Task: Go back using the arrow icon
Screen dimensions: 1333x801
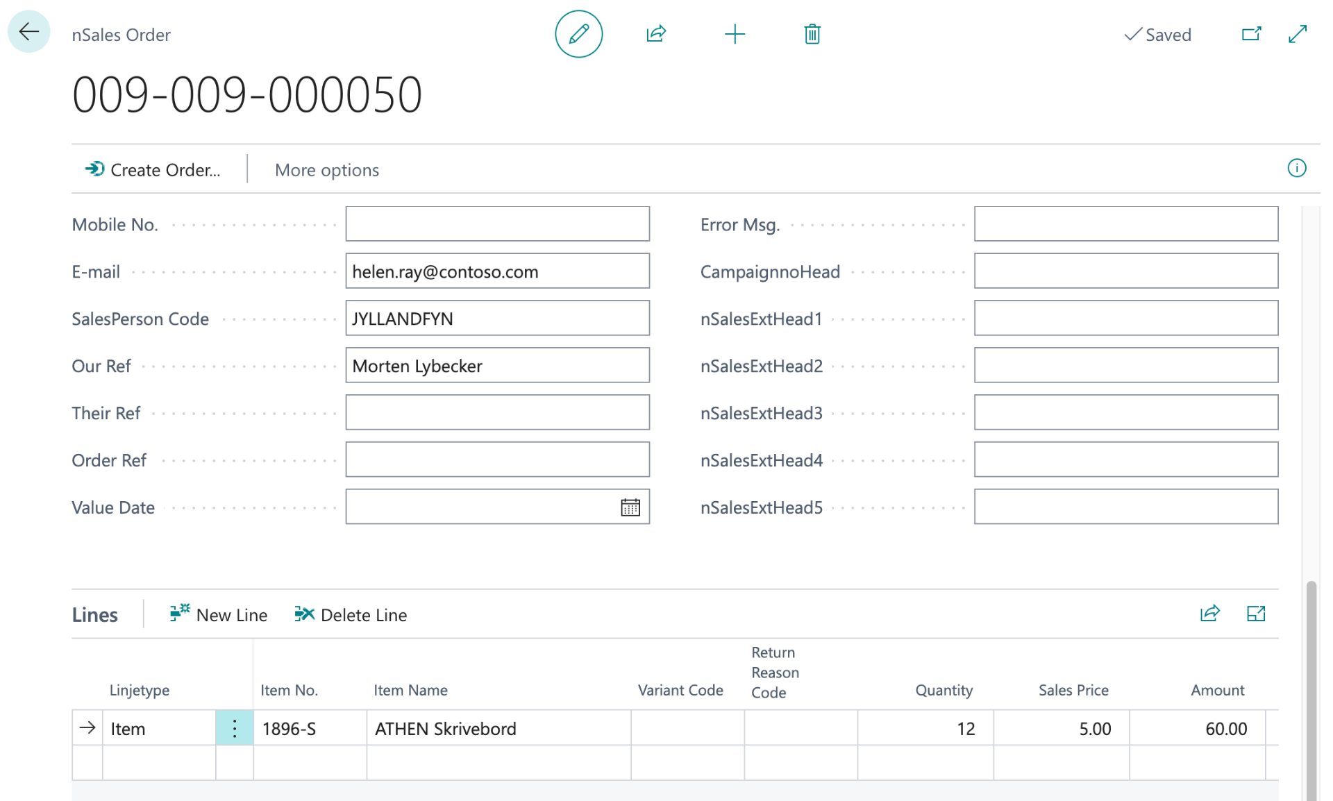Action: (x=29, y=32)
